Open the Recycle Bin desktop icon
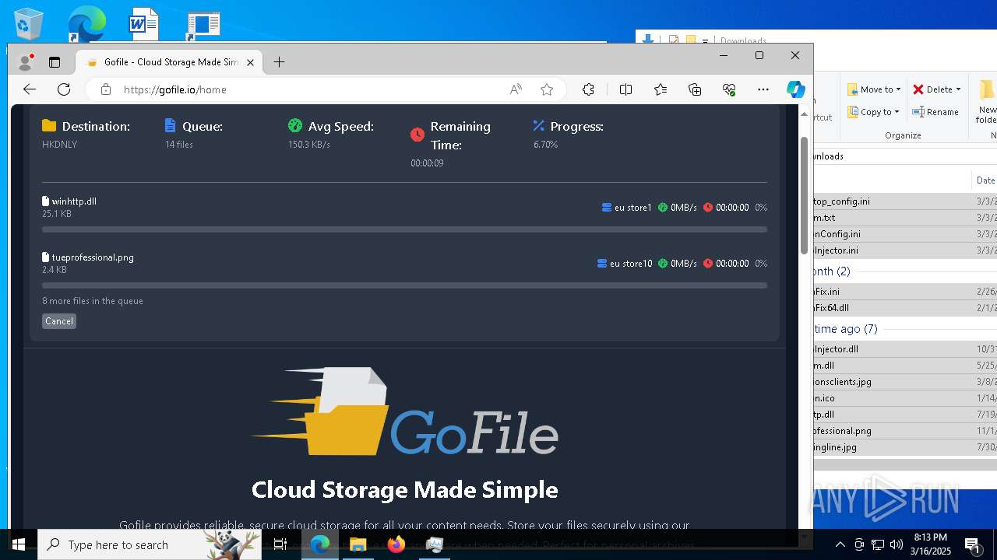The image size is (997, 560). click(x=30, y=23)
